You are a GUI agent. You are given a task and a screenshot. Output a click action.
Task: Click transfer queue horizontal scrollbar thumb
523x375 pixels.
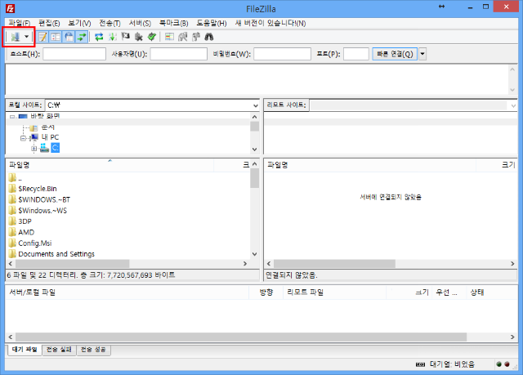coord(241,337)
